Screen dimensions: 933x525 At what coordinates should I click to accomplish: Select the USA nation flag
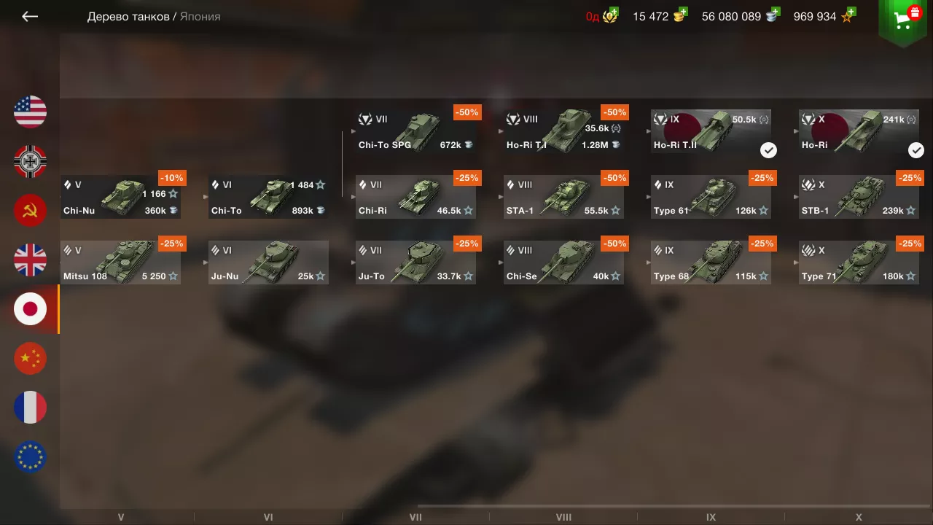tap(30, 112)
